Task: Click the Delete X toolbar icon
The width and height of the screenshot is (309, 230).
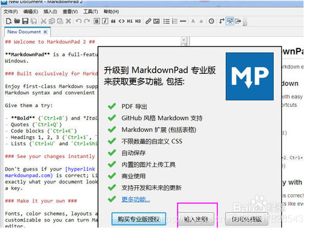Action: 68,21
